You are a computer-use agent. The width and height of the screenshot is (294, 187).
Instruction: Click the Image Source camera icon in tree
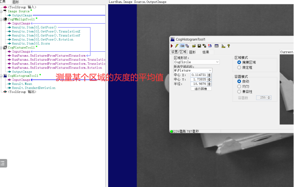click(5, 11)
